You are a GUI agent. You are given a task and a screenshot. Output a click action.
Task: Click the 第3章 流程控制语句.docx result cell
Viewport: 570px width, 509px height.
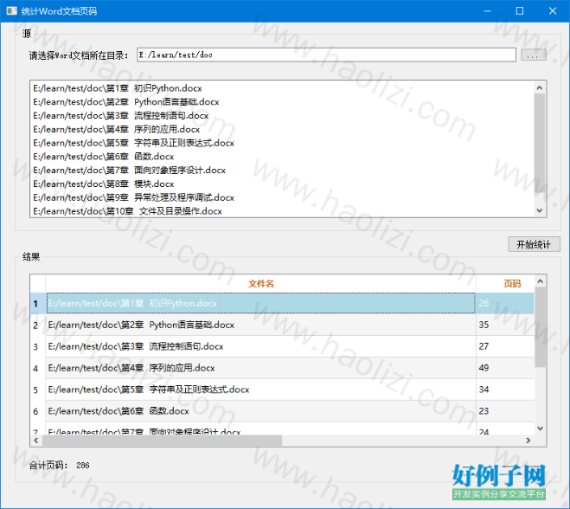click(x=261, y=346)
